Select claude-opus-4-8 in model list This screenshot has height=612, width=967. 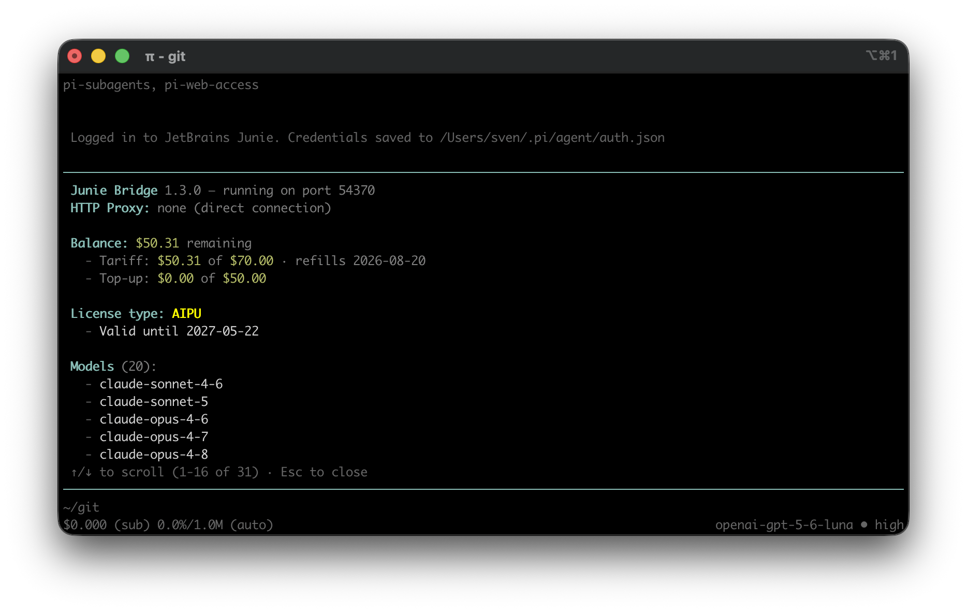(154, 455)
